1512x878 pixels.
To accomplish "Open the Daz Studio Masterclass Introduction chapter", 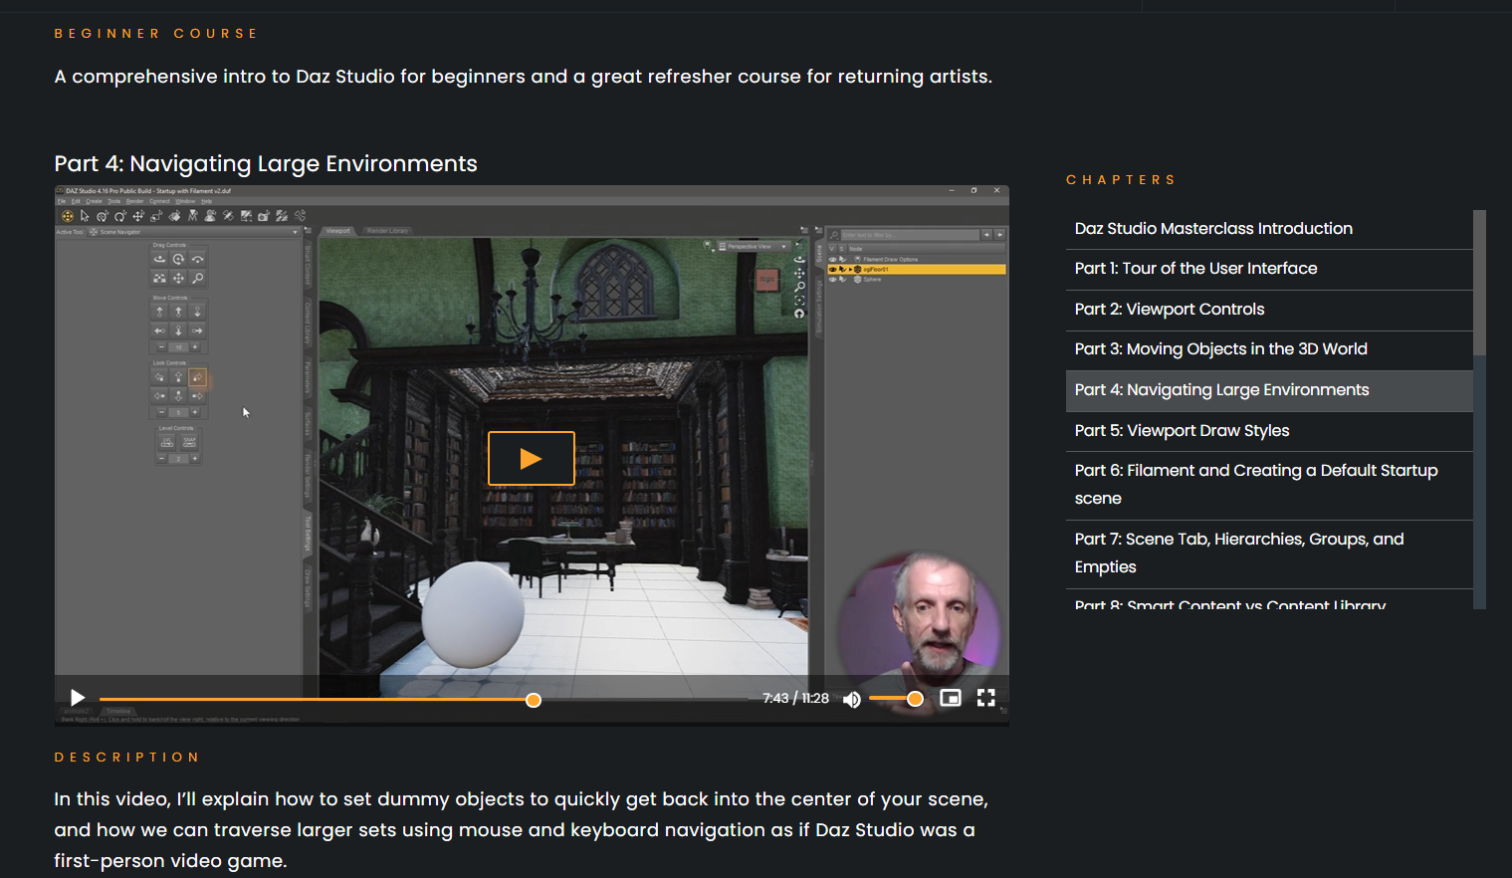I will (1269, 229).
